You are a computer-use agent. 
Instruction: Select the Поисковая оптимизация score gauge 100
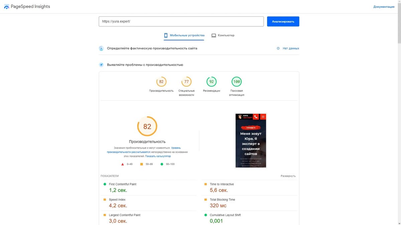(x=237, y=82)
